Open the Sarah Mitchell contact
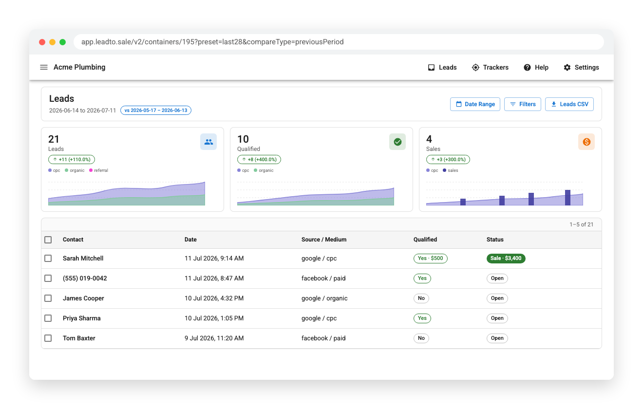The width and height of the screenshot is (643, 409). point(83,259)
